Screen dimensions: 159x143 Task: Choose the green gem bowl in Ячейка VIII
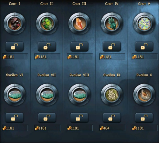coord(80,95)
